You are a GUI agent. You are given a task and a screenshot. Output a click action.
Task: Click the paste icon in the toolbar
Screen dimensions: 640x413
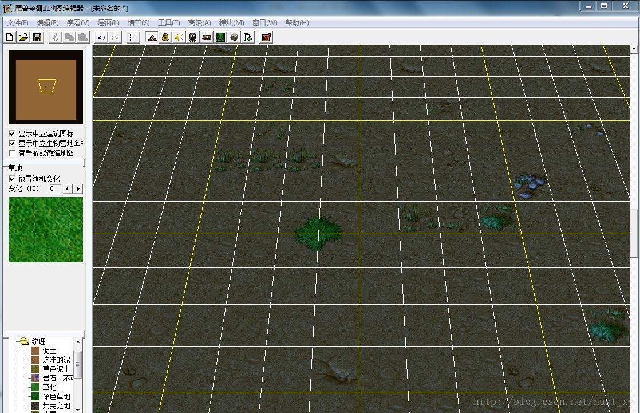83,38
